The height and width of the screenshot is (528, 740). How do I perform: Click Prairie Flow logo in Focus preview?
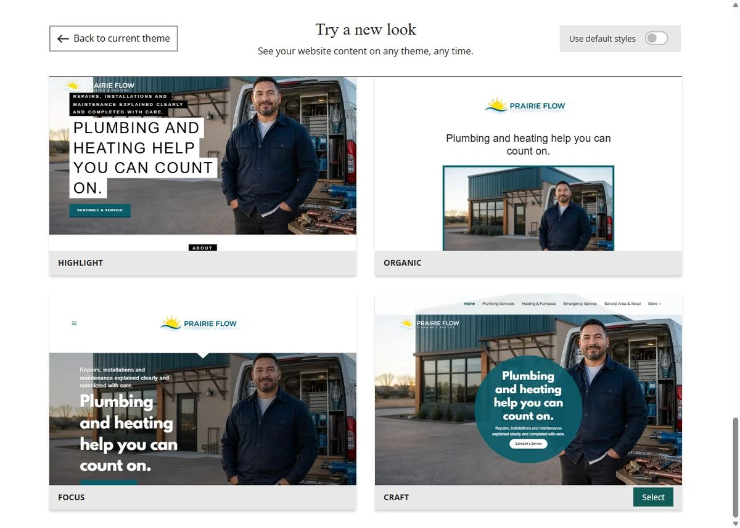coord(199,323)
